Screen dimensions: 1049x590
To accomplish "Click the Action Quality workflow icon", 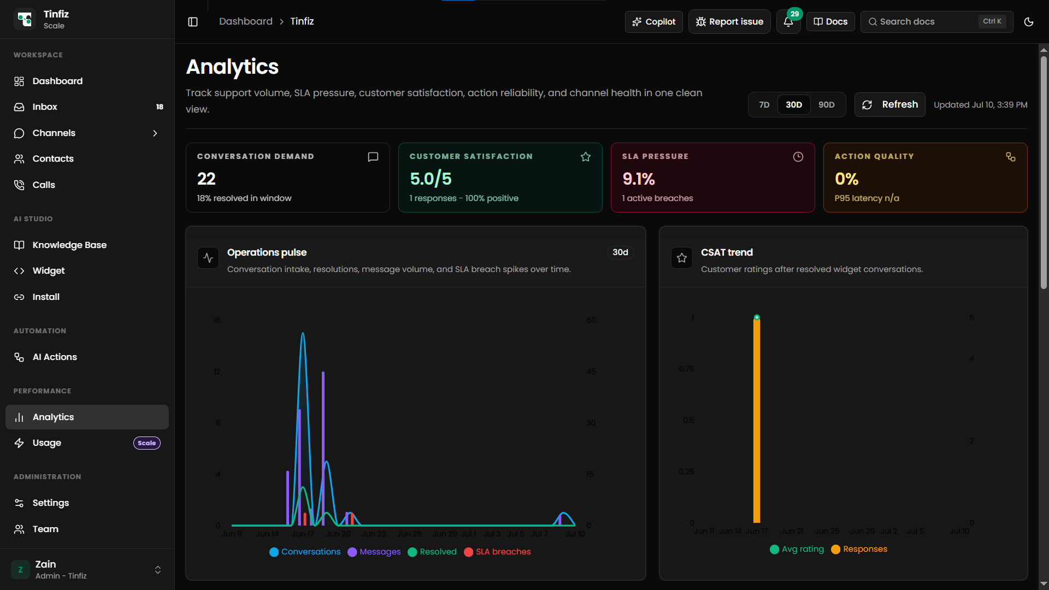I will [1011, 157].
